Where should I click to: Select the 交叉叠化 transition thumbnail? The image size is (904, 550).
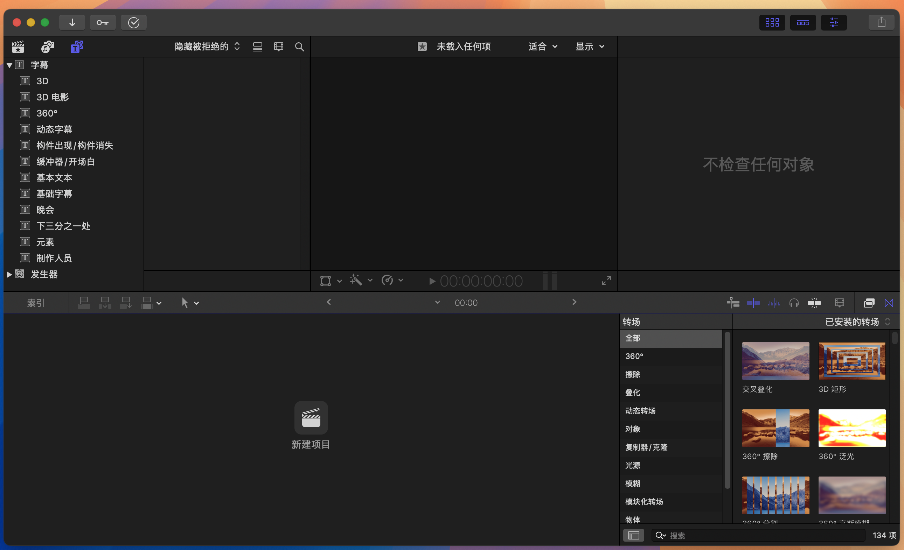[x=775, y=361]
